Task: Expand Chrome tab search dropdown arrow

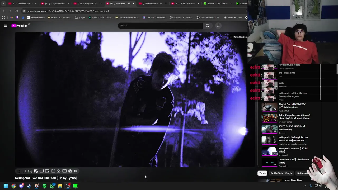Action: pyautogui.click(x=3, y=4)
